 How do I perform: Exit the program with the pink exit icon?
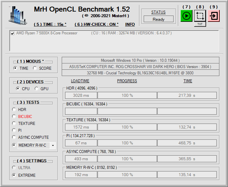[x=214, y=16]
